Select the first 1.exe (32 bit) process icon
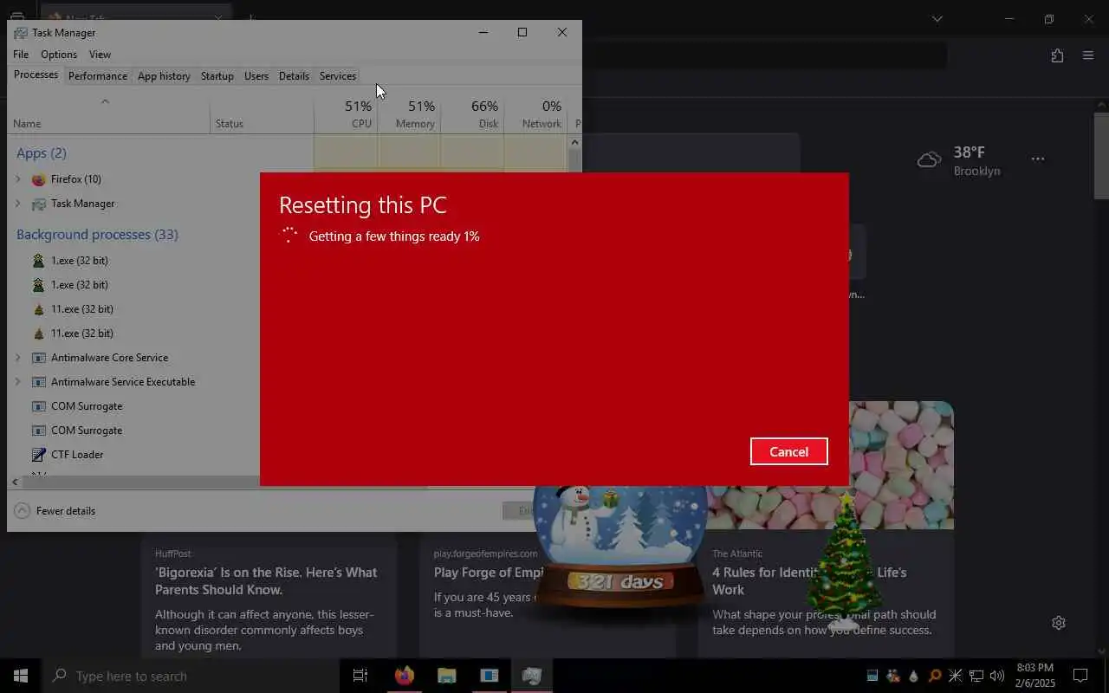Viewport: 1109px width, 693px height. (x=38, y=261)
